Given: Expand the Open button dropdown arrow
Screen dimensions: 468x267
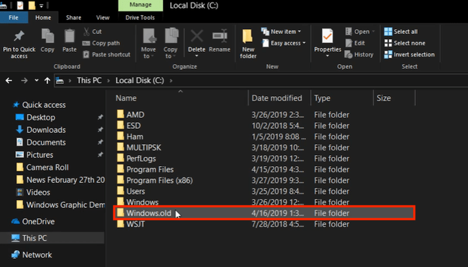Looking at the screenshot, I should pos(373,31).
